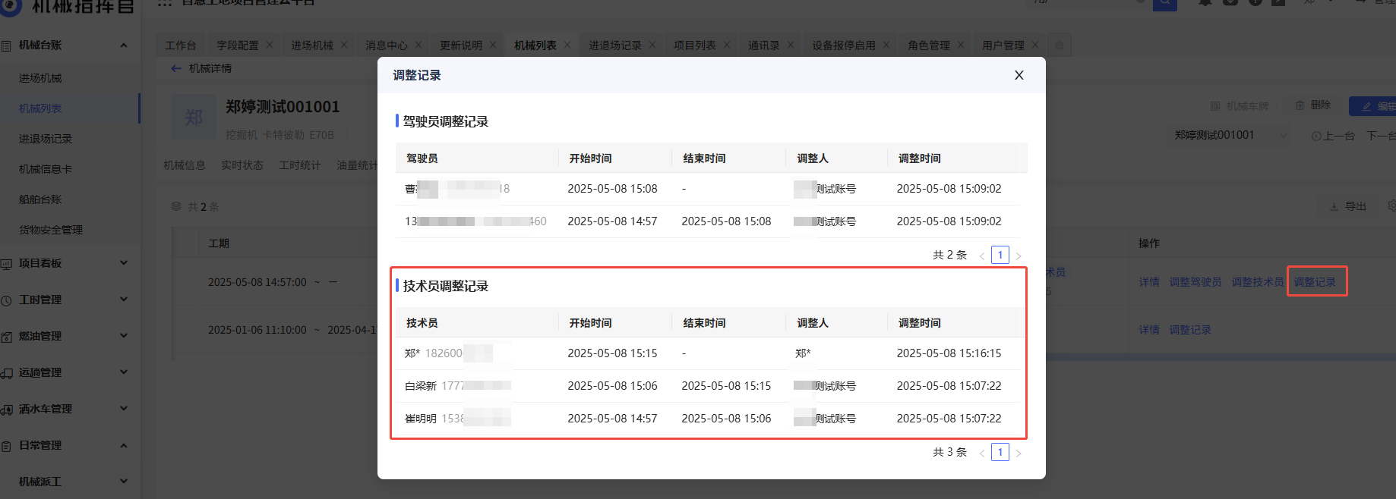Close the 机械列表 tab

pyautogui.click(x=567, y=45)
